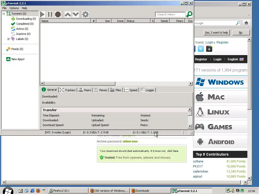The image size is (259, 194).
Task: Open the Android category on webpage
Action: tap(220, 141)
